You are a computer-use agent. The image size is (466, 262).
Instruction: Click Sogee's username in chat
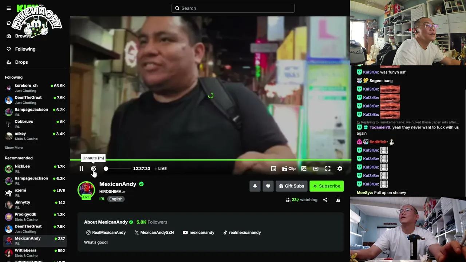click(375, 81)
